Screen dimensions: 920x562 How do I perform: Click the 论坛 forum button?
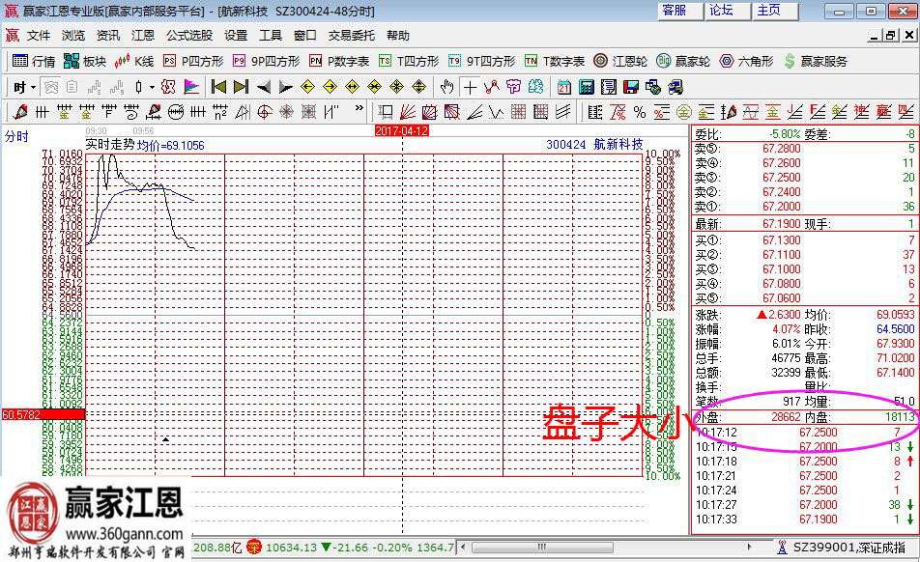[721, 11]
